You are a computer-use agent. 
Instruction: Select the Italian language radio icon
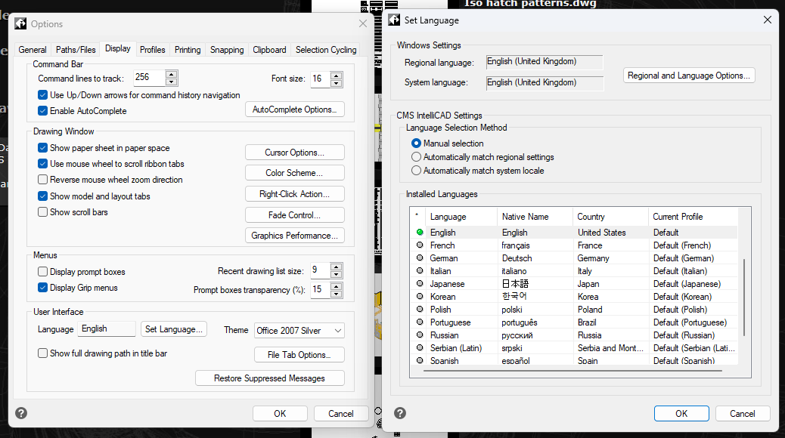[420, 270]
